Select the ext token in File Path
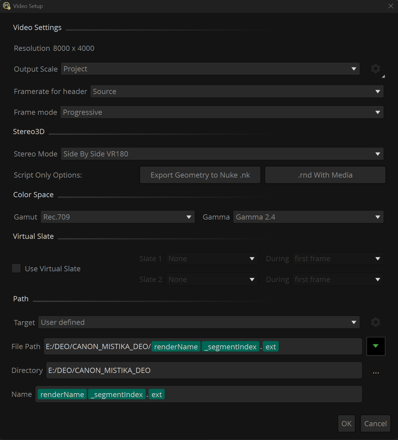Screen dimensions: 398x440 pyautogui.click(x=271, y=347)
